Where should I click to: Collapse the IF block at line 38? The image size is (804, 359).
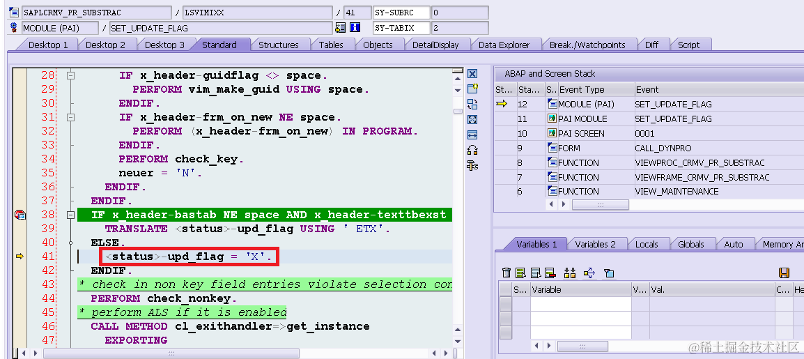tap(71, 215)
